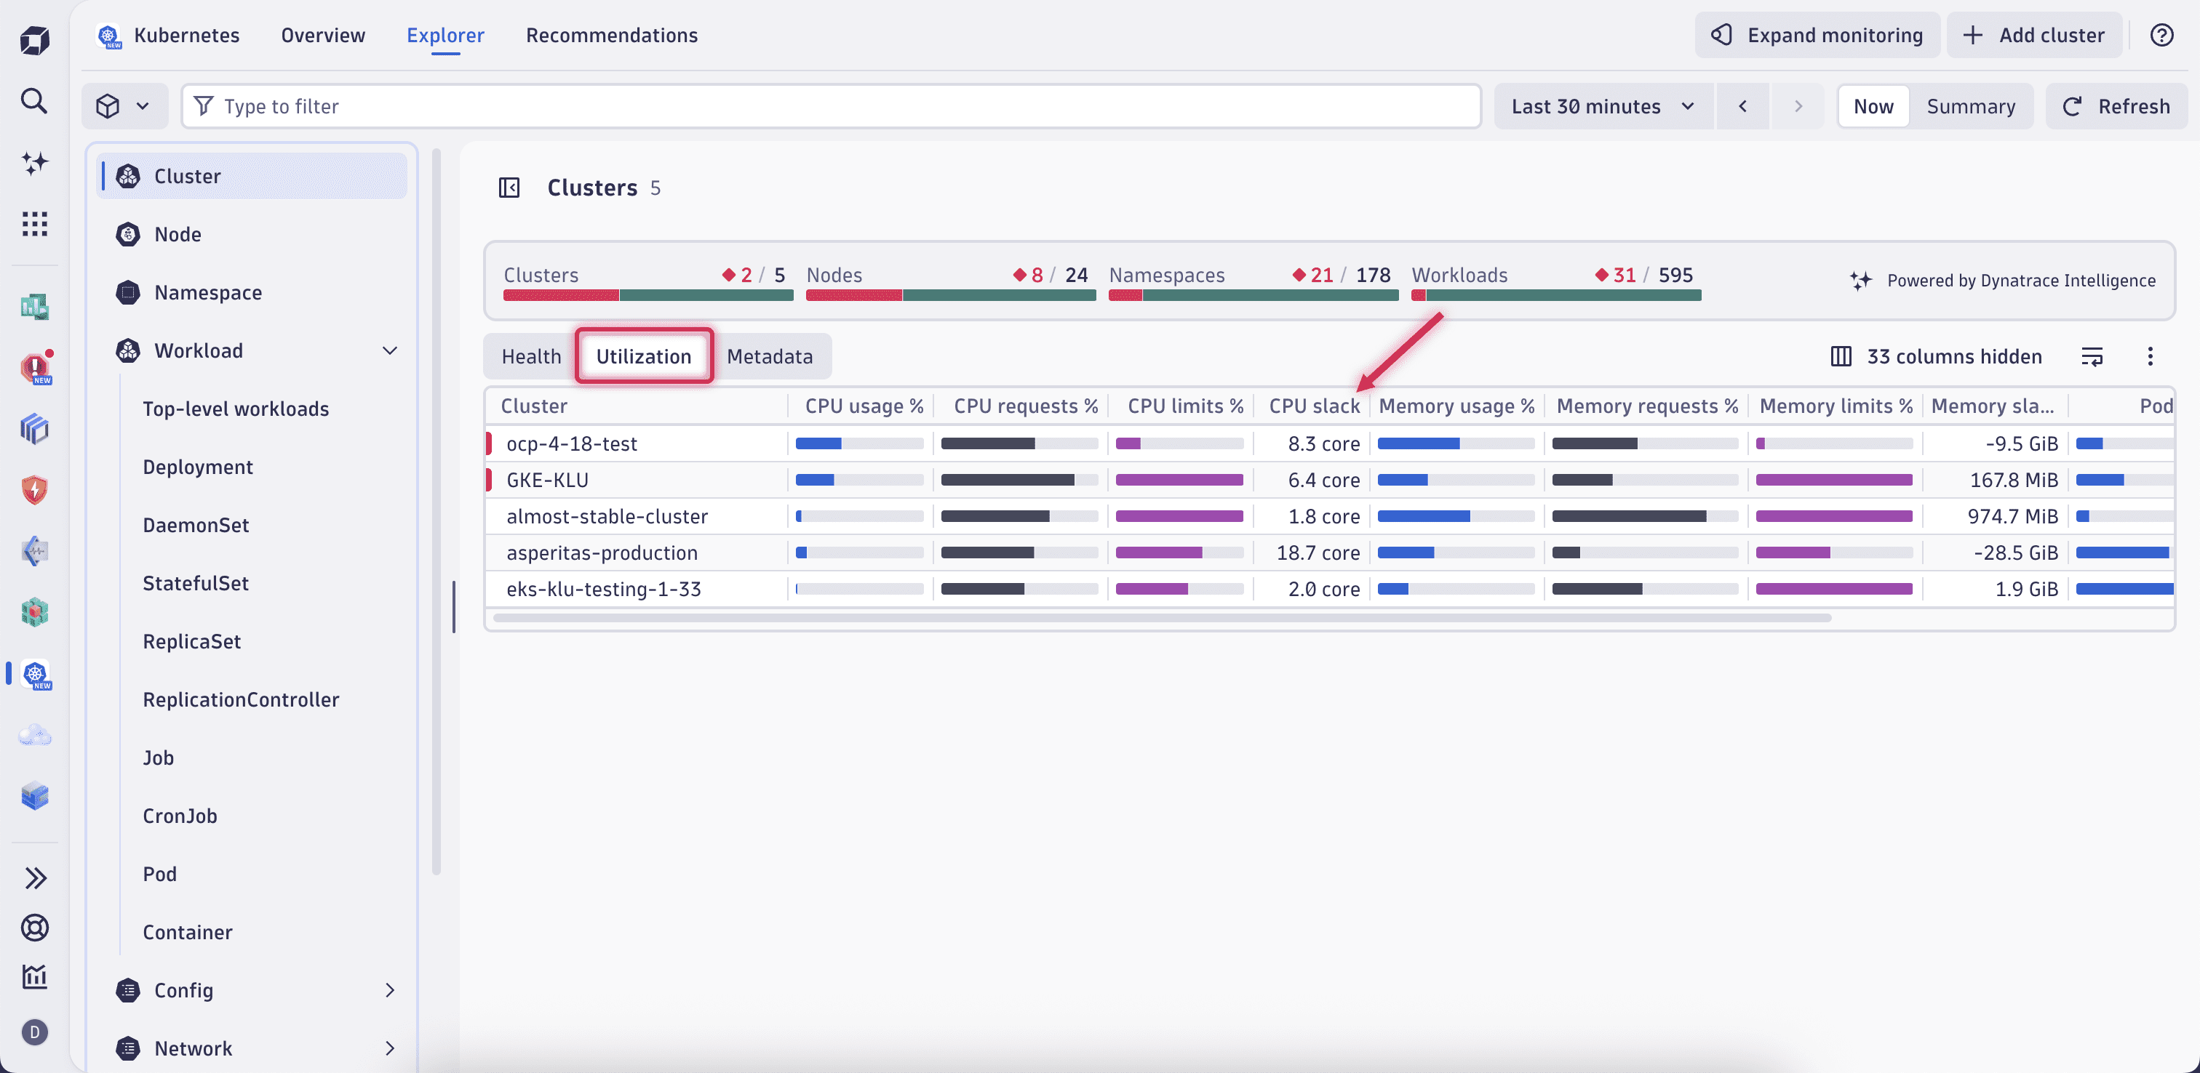This screenshot has width=2200, height=1073.
Task: Open the Last 30 minutes timeframe dropdown
Action: pyautogui.click(x=1603, y=106)
